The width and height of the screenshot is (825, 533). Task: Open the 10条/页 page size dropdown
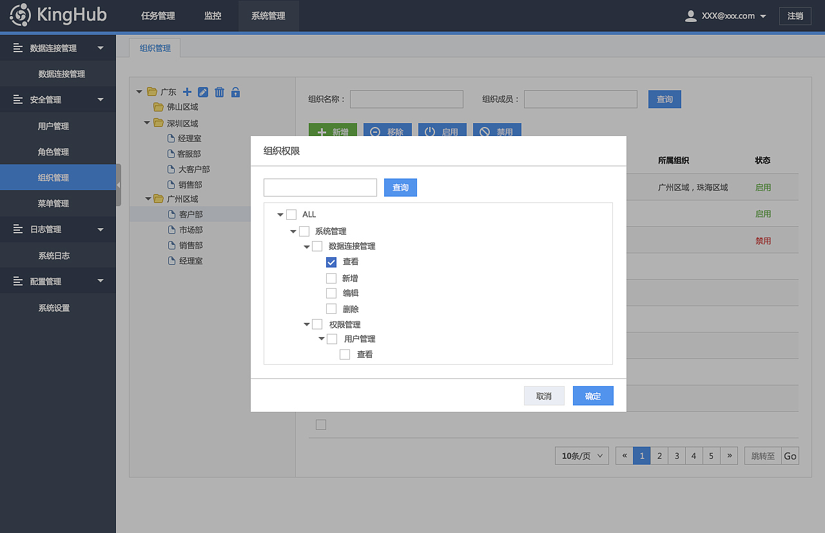(x=582, y=456)
